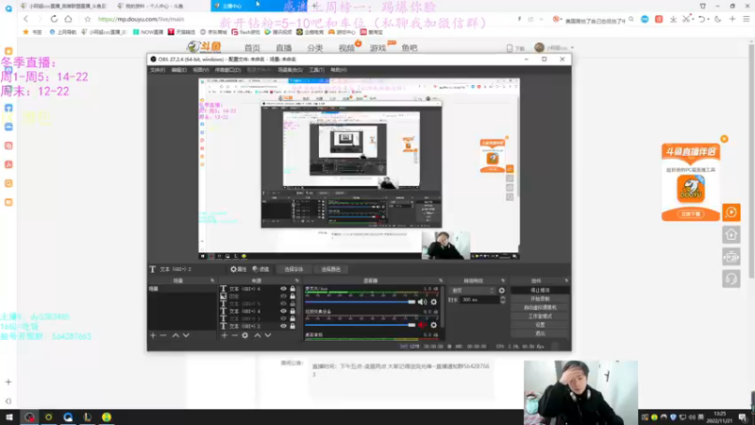Unmute the red muted speaker for video capture device

click(x=422, y=325)
